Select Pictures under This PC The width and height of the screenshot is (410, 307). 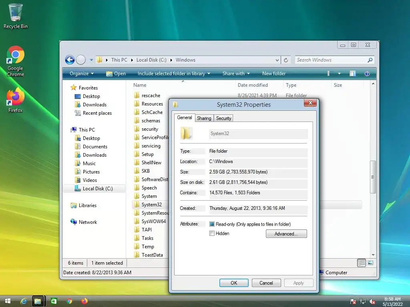tap(87, 172)
